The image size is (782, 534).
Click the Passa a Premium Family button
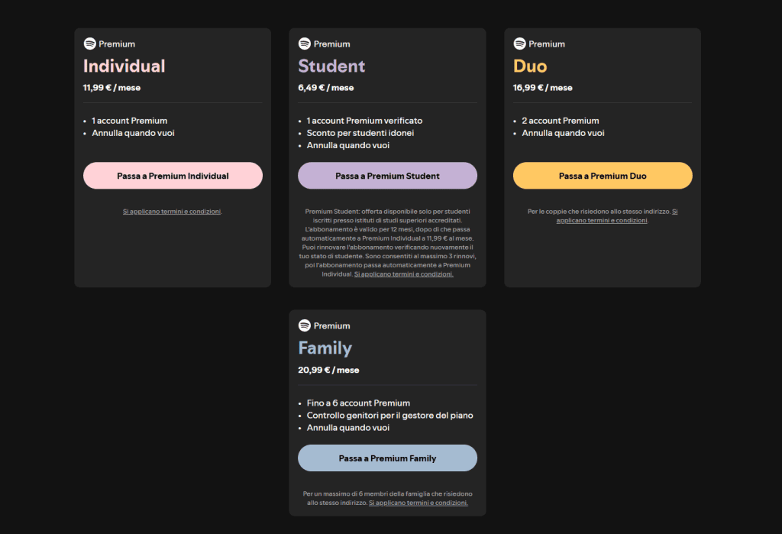(x=387, y=458)
